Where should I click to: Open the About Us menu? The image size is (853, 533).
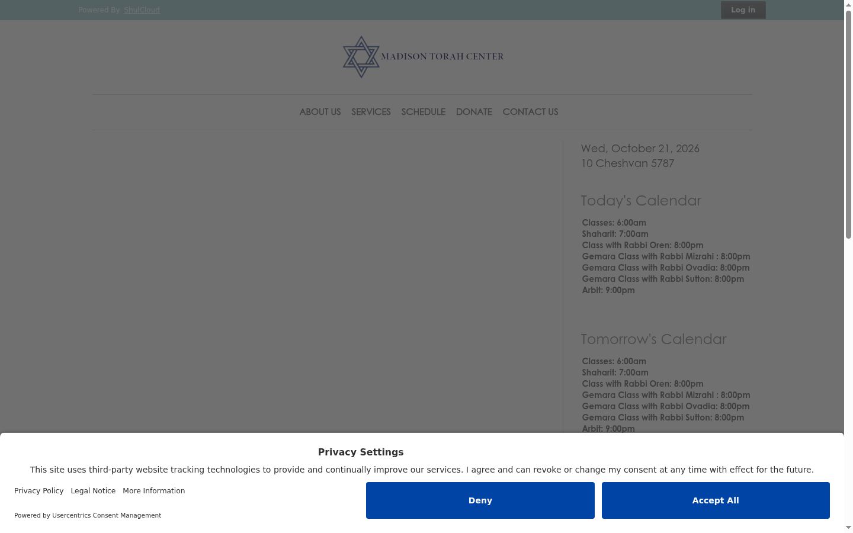click(x=320, y=112)
